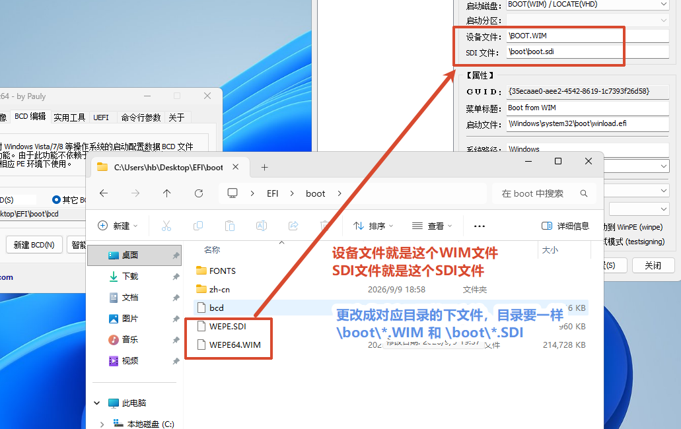Select the 其它 BCD radio button
Viewport: 681px width, 429px height.
(56, 199)
